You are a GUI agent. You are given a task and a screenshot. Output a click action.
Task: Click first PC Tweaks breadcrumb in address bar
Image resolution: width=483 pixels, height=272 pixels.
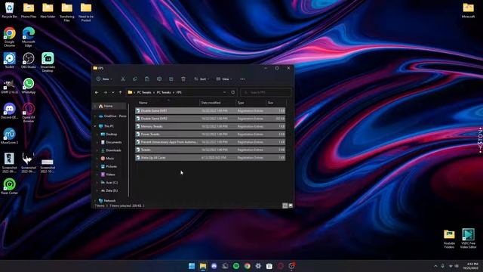point(144,92)
